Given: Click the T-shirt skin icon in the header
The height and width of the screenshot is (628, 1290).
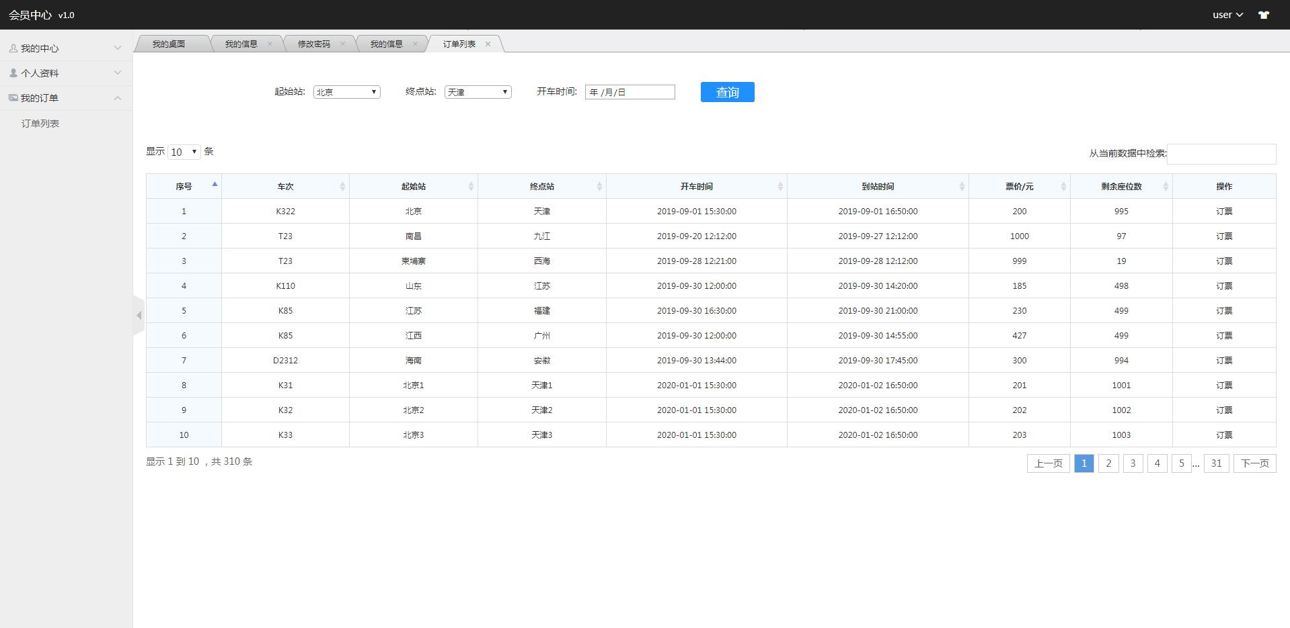Looking at the screenshot, I should (1264, 15).
